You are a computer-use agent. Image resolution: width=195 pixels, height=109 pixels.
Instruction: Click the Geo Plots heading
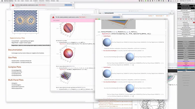click(12, 57)
